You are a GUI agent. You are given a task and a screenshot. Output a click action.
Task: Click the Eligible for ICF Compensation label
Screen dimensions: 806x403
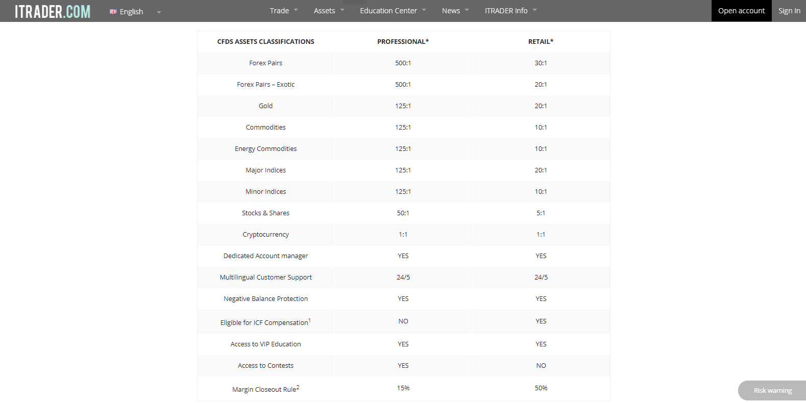[x=264, y=323]
